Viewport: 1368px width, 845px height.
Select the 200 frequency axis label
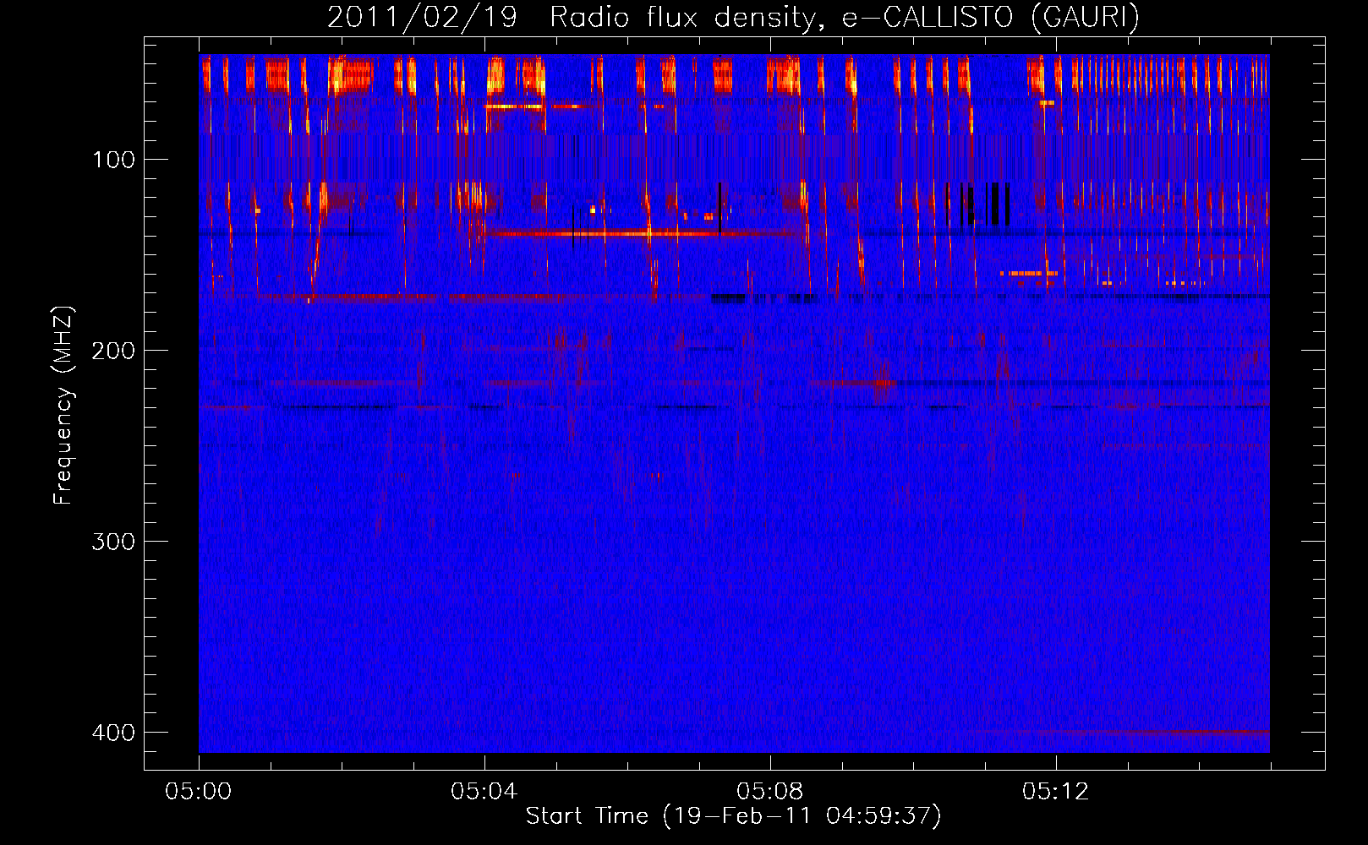[x=113, y=351]
